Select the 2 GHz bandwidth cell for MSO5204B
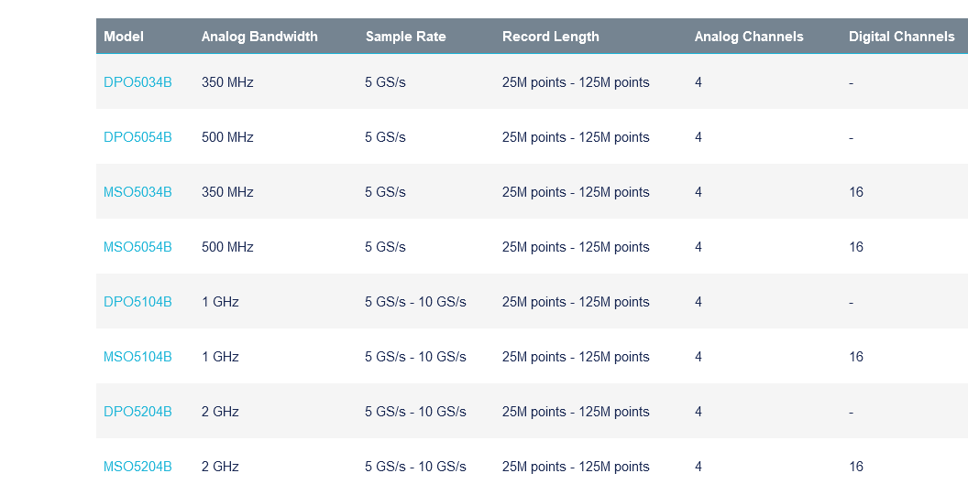The width and height of the screenshot is (968, 484). pos(220,466)
